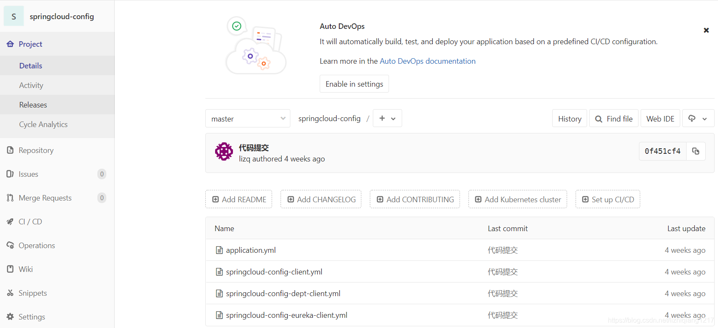Click the 0f451cf4 commit hash
718x328 pixels.
662,151
